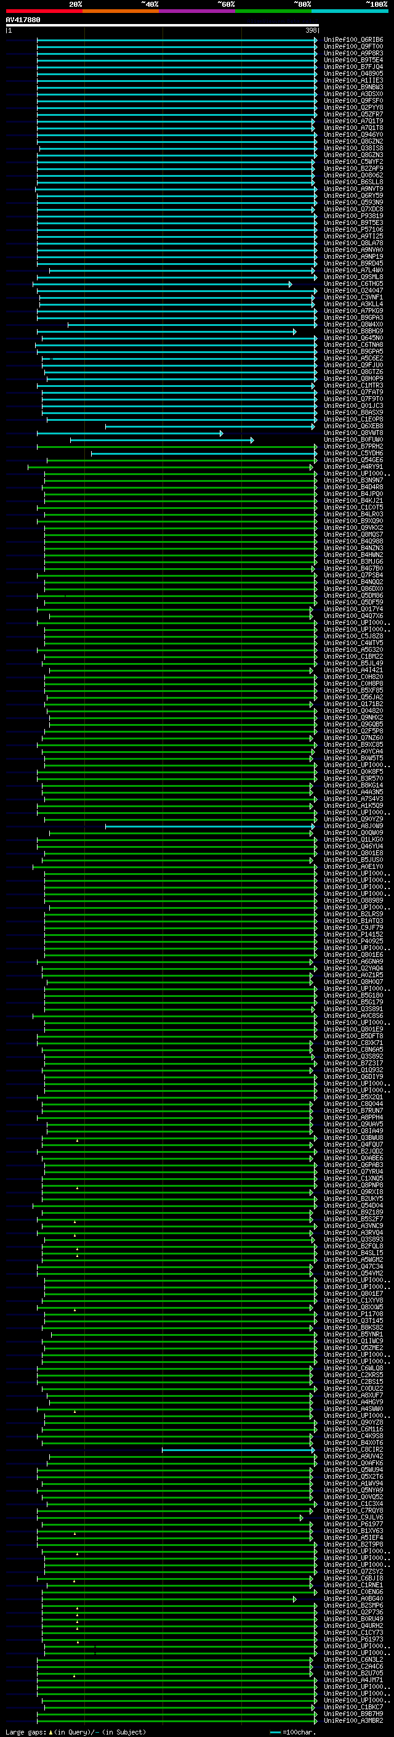Open the UniRef100_A9P8R3 hit label
Screen dimensions: 394x1737
(x=353, y=53)
